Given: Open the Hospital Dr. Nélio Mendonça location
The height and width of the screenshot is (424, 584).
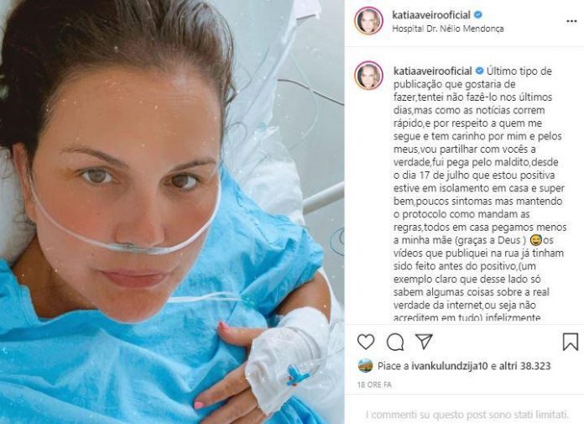Looking at the screenshot, I should click(x=448, y=29).
